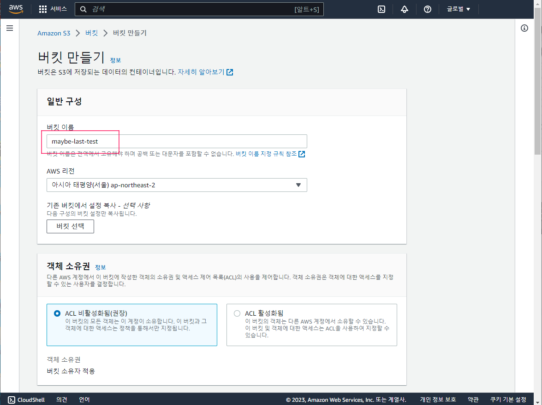Click the 버킷 선택 button
Screen dimensions: 542x405
[70, 226]
